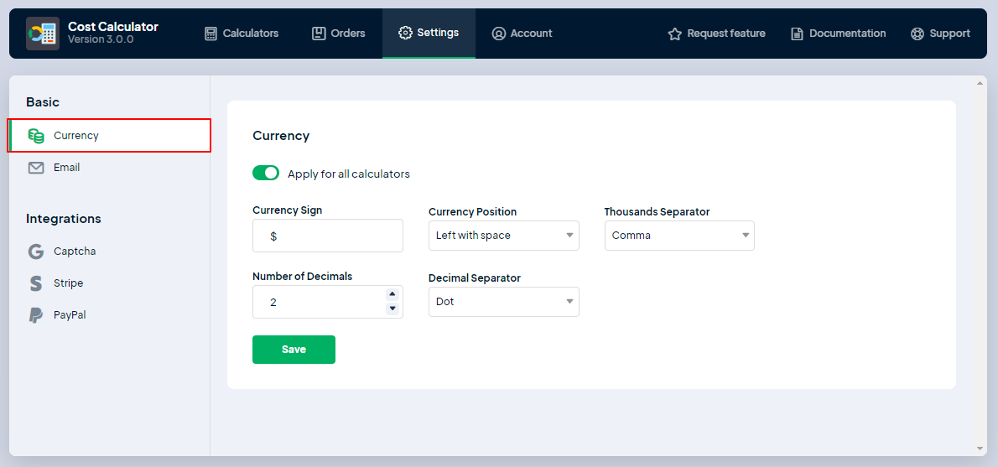The image size is (998, 467).
Task: Open Support lifebuoy icon
Action: tap(917, 34)
